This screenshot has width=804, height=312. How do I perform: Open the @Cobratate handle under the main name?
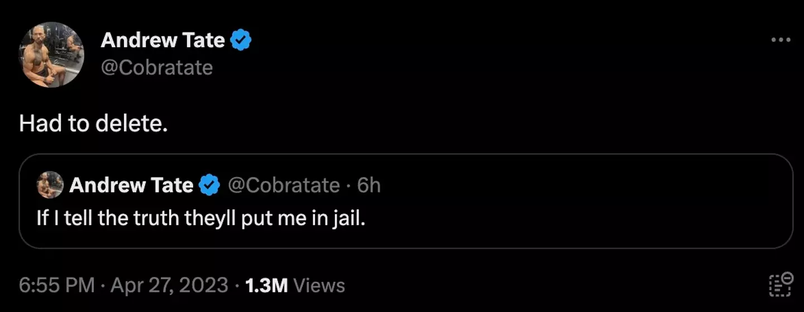(x=157, y=68)
